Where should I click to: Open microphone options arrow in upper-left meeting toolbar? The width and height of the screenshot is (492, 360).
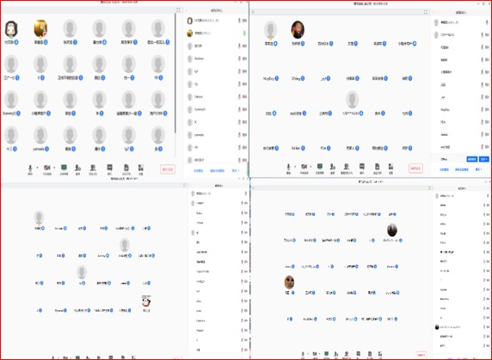pyautogui.click(x=37, y=168)
